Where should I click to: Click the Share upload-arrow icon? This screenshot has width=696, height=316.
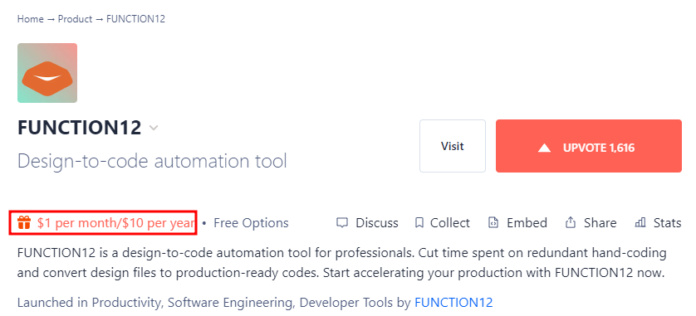click(571, 222)
